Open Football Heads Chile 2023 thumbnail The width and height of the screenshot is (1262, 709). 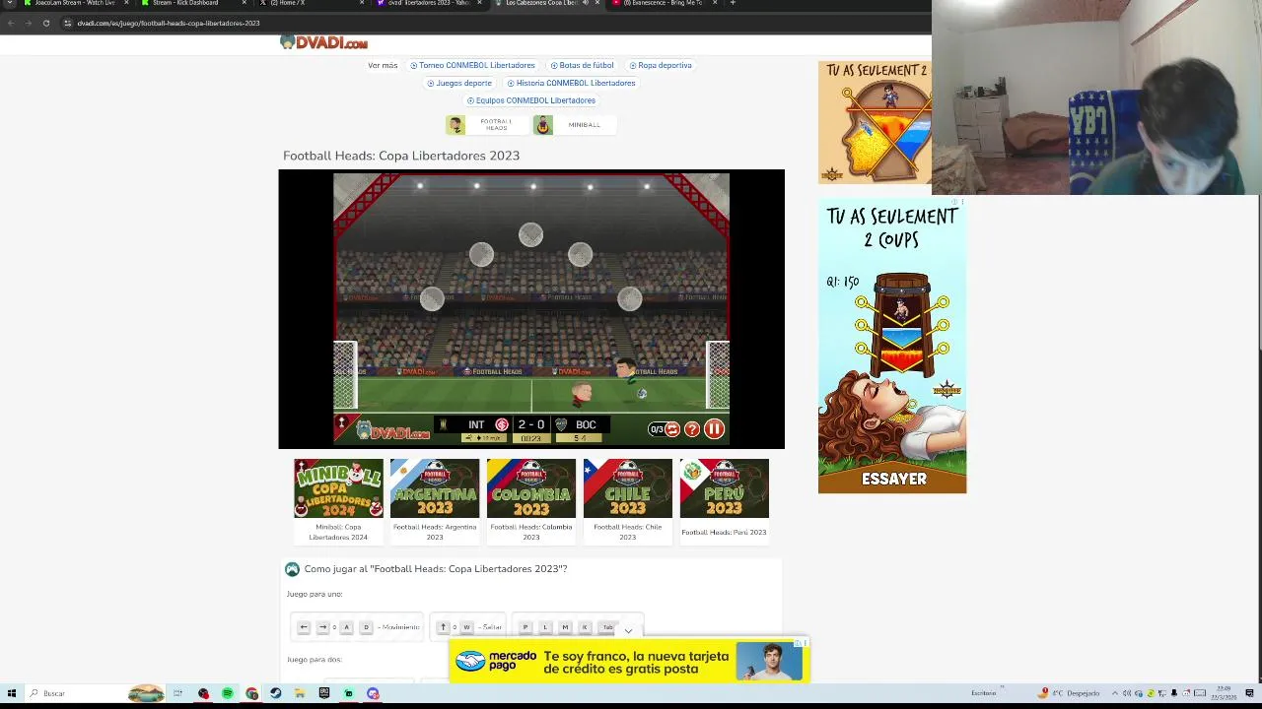[x=628, y=488]
